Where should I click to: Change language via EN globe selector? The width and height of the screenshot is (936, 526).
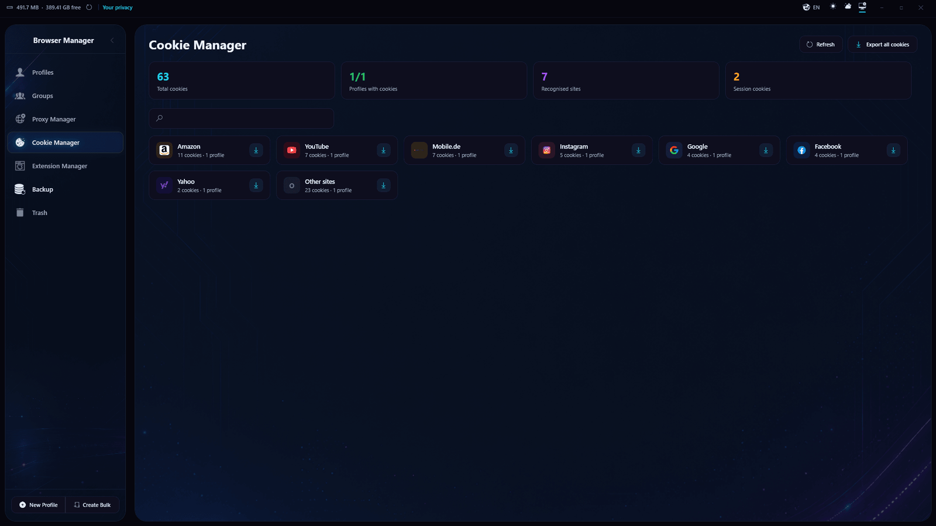pos(811,8)
